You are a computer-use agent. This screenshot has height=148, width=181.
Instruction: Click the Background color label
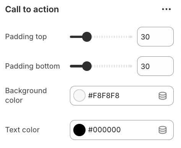click(26, 95)
